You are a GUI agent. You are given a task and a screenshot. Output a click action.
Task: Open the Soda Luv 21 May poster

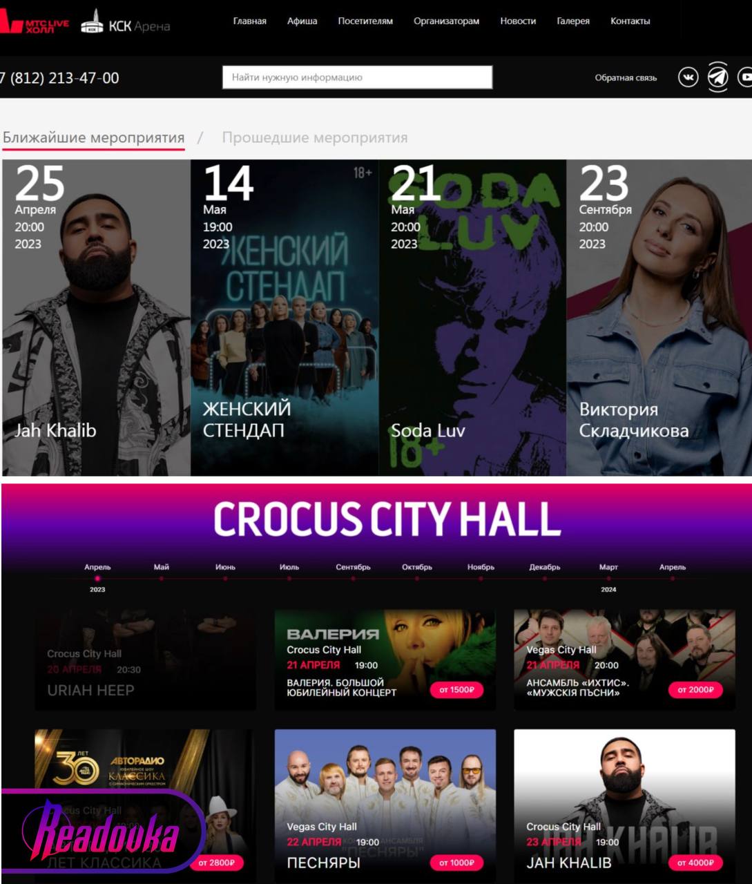pos(472,318)
